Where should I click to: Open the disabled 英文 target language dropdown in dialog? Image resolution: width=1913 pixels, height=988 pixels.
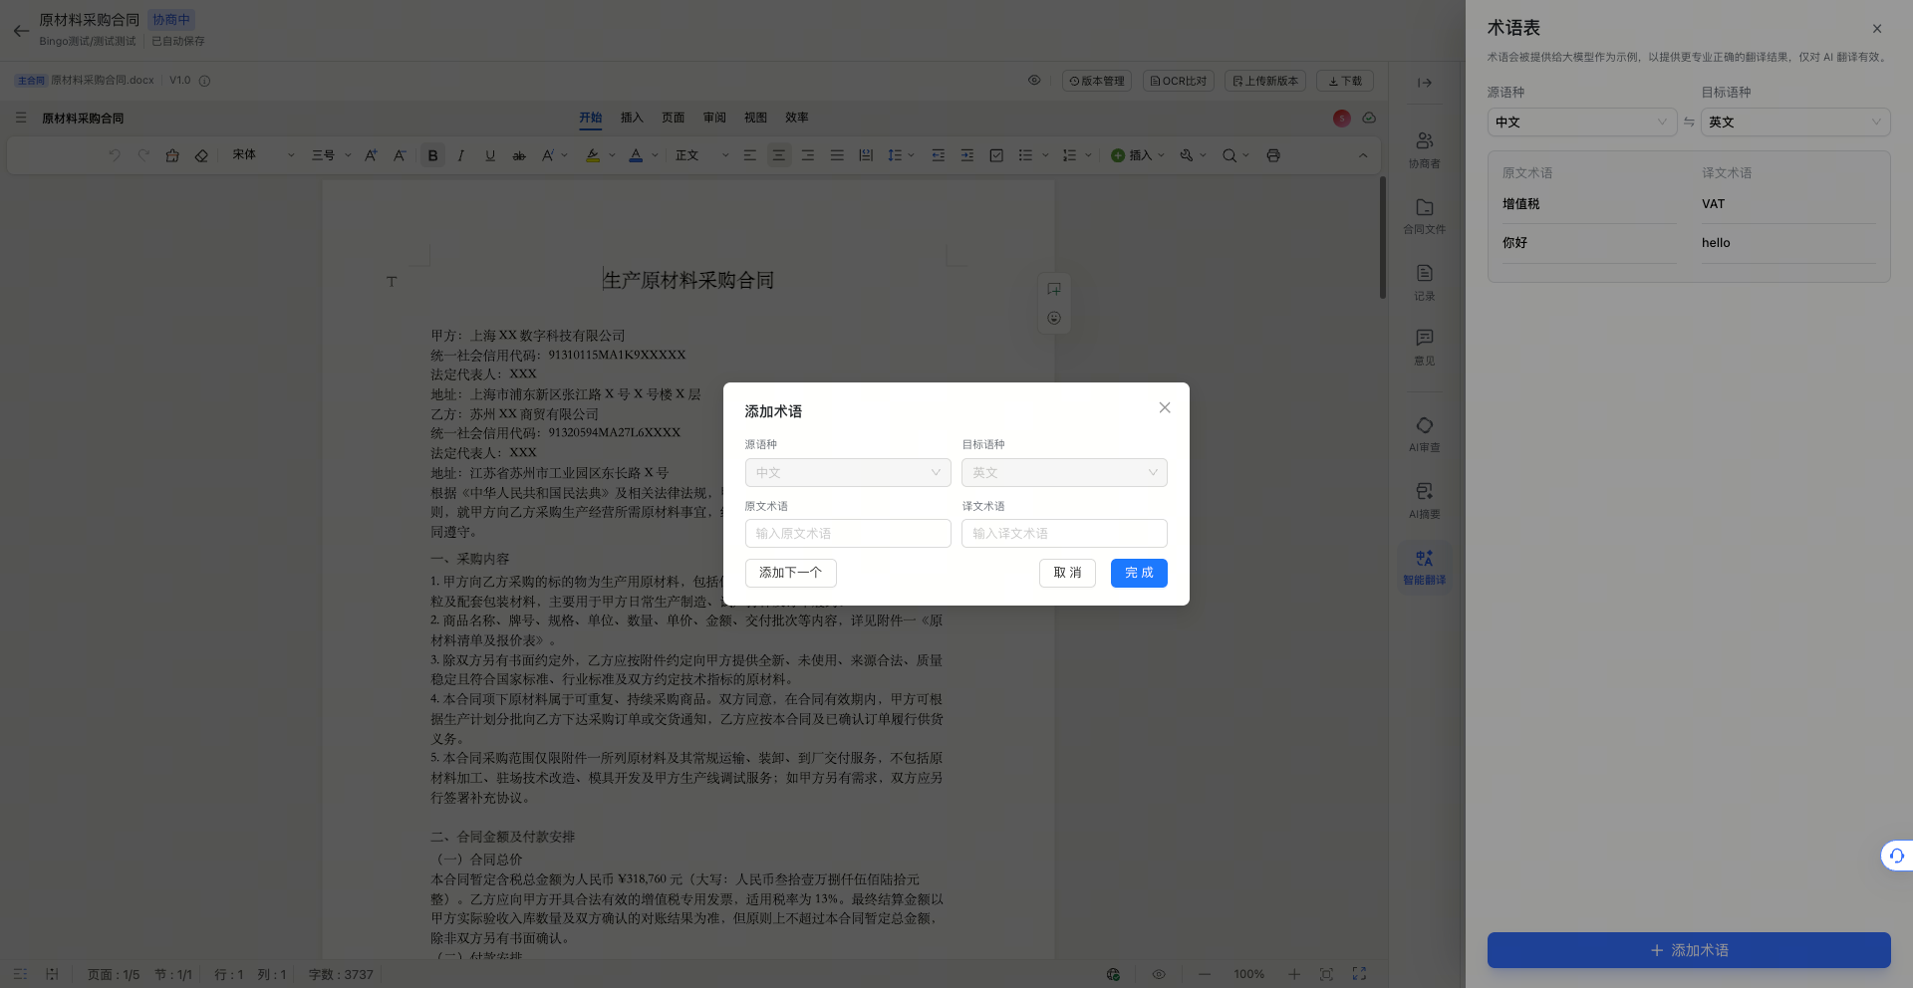pyautogui.click(x=1064, y=473)
